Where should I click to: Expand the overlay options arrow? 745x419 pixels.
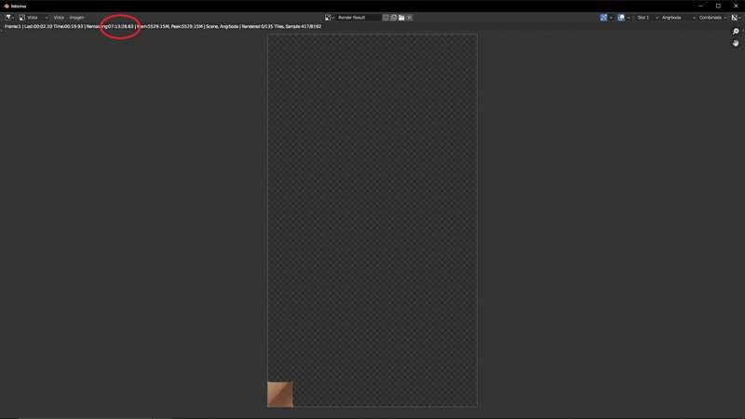coord(629,18)
